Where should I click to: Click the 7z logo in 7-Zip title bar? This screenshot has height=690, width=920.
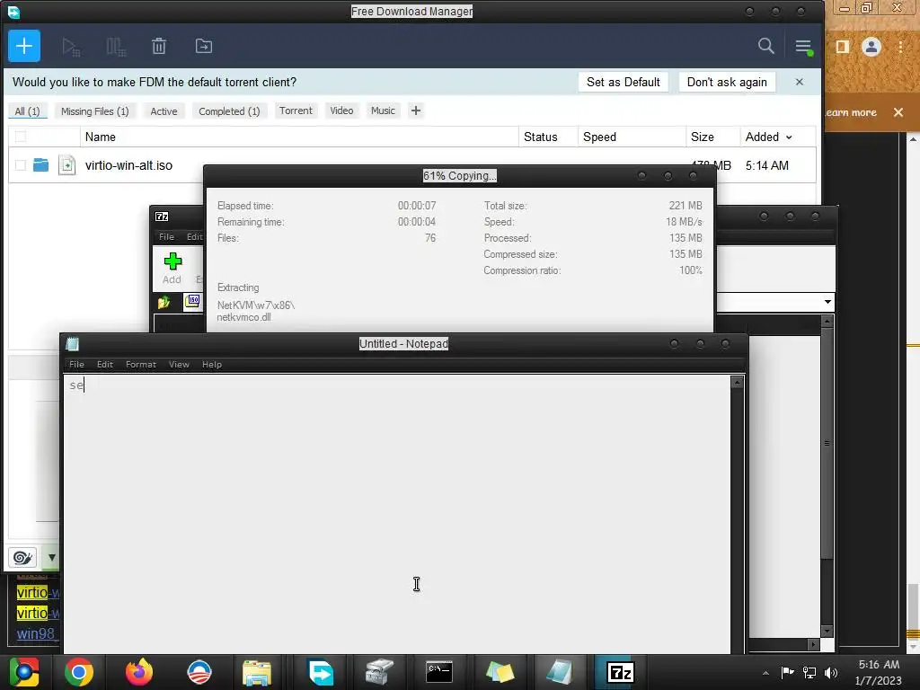pos(162,217)
